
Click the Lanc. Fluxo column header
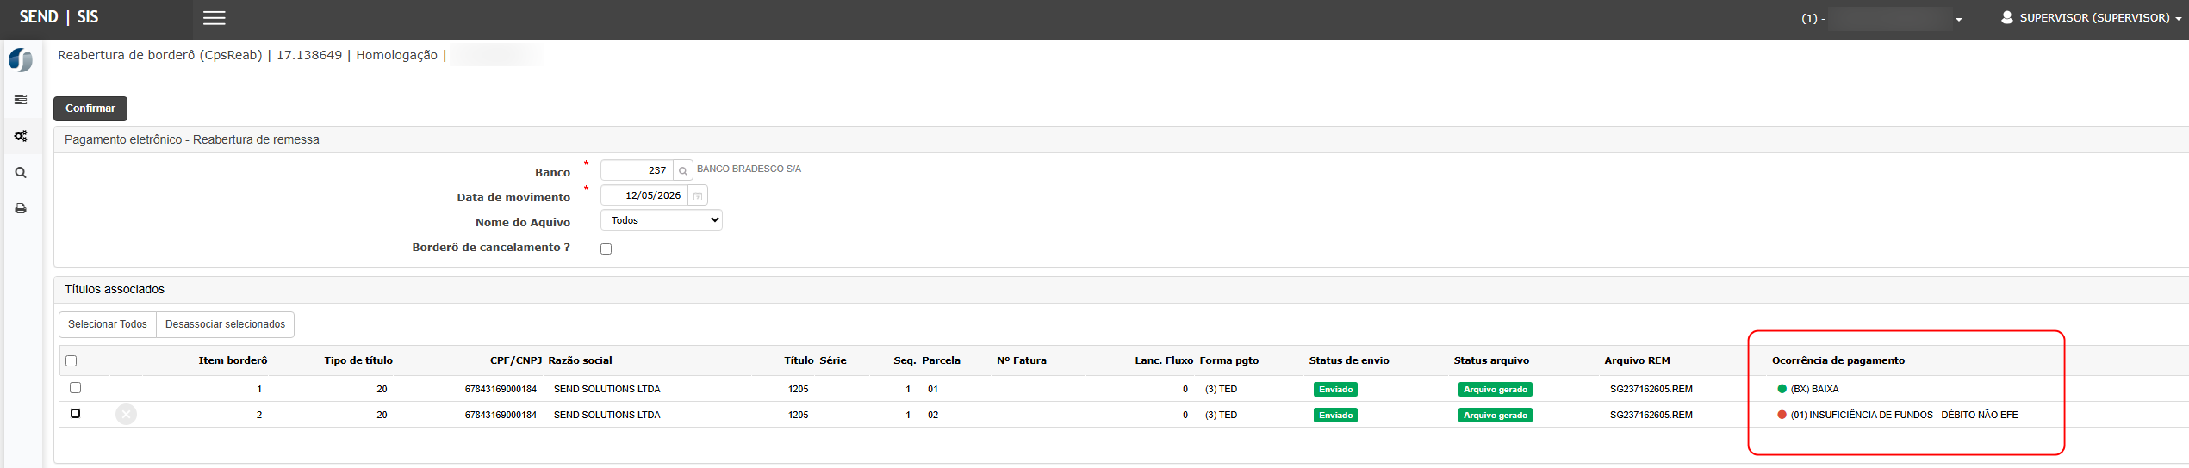coord(1164,360)
